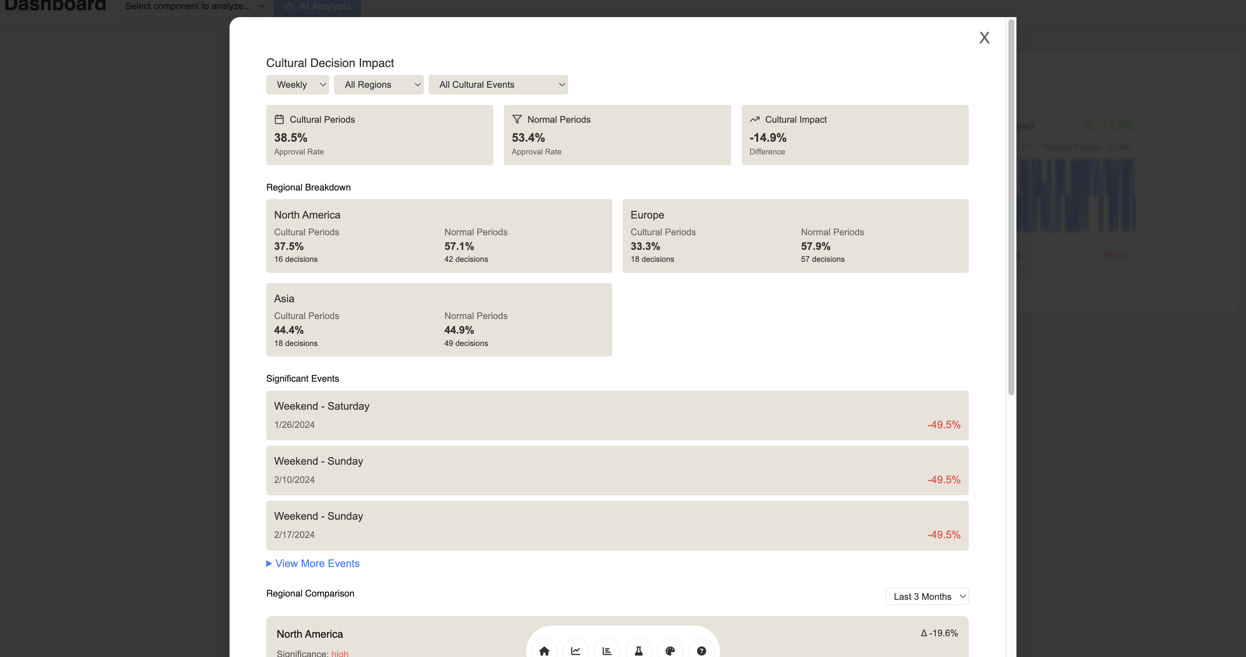
Task: Click the trend arrow icon beside Cultural Impact
Action: [x=755, y=119]
